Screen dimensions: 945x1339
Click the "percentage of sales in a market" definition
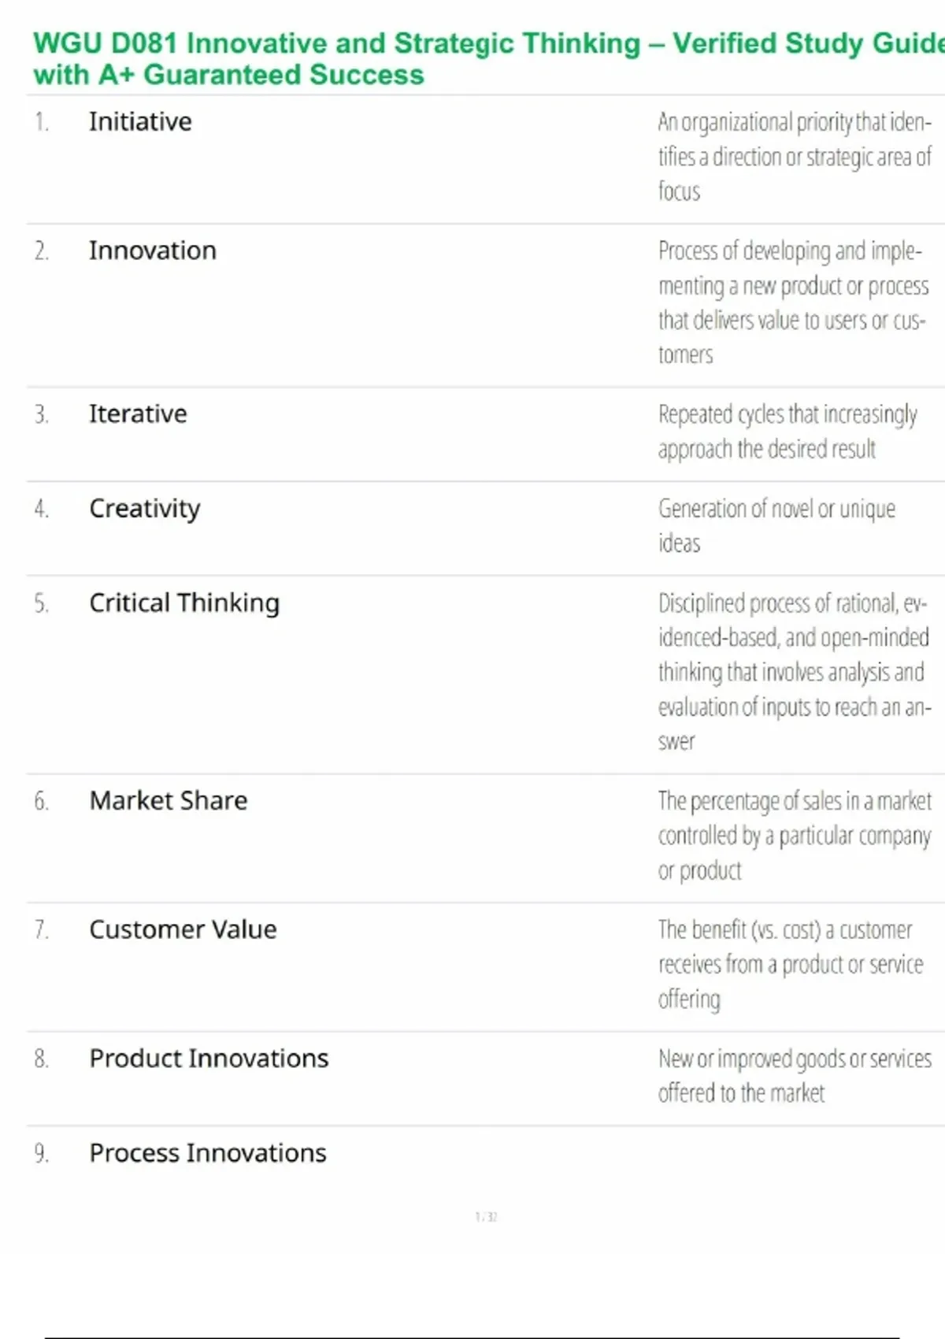(x=794, y=835)
